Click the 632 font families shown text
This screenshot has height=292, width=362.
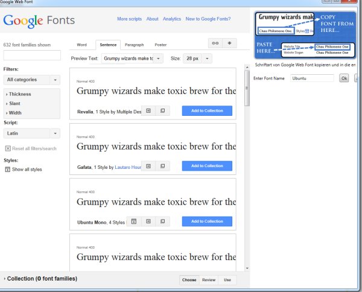[27, 45]
